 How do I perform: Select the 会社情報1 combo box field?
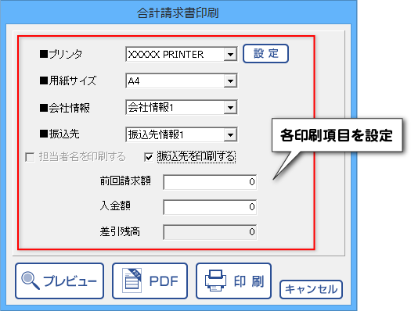point(182,107)
